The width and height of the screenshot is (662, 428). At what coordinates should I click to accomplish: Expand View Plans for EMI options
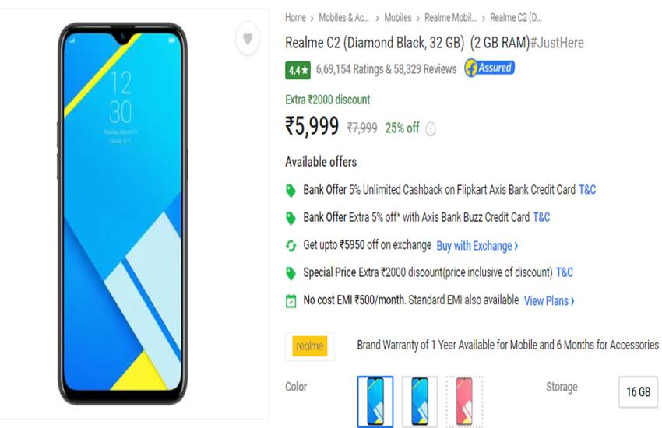coord(549,301)
